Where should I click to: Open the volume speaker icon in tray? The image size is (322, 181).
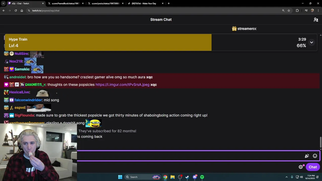click(301, 177)
